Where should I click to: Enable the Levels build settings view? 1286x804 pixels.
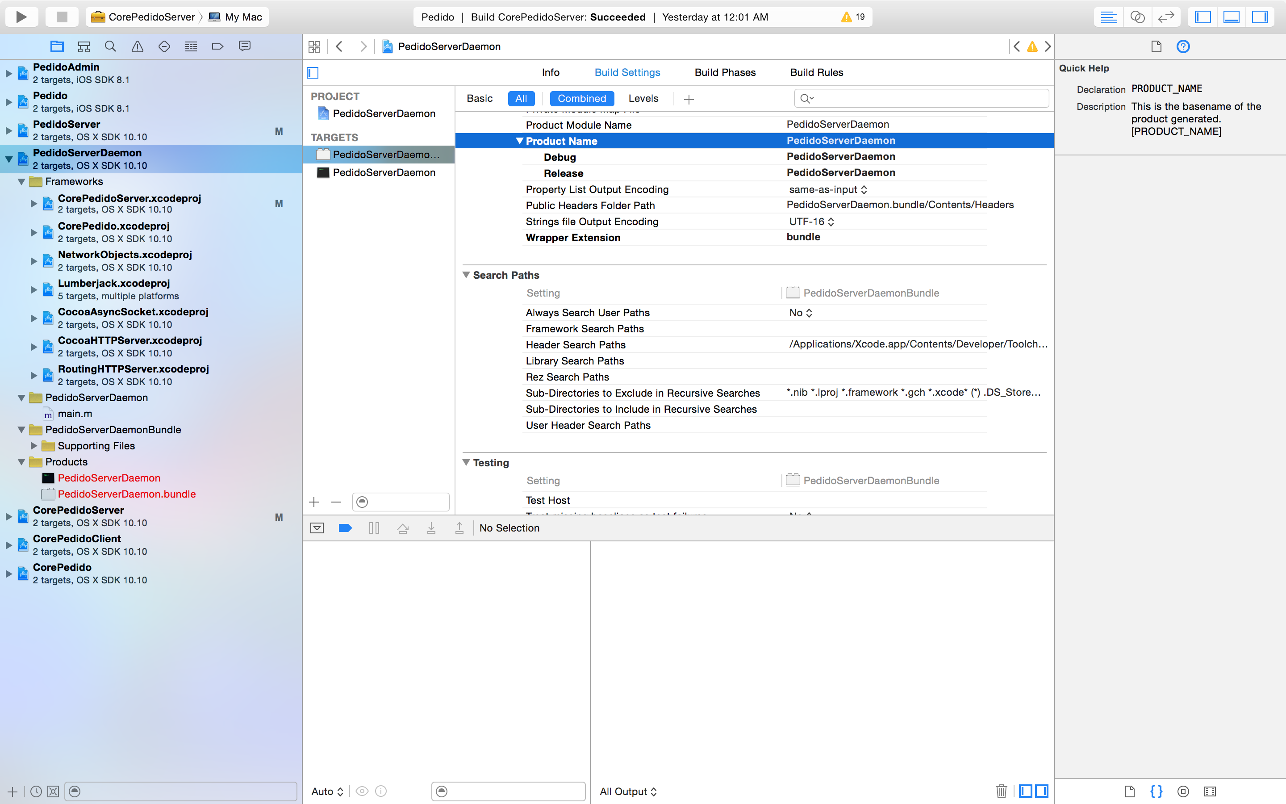[643, 98]
